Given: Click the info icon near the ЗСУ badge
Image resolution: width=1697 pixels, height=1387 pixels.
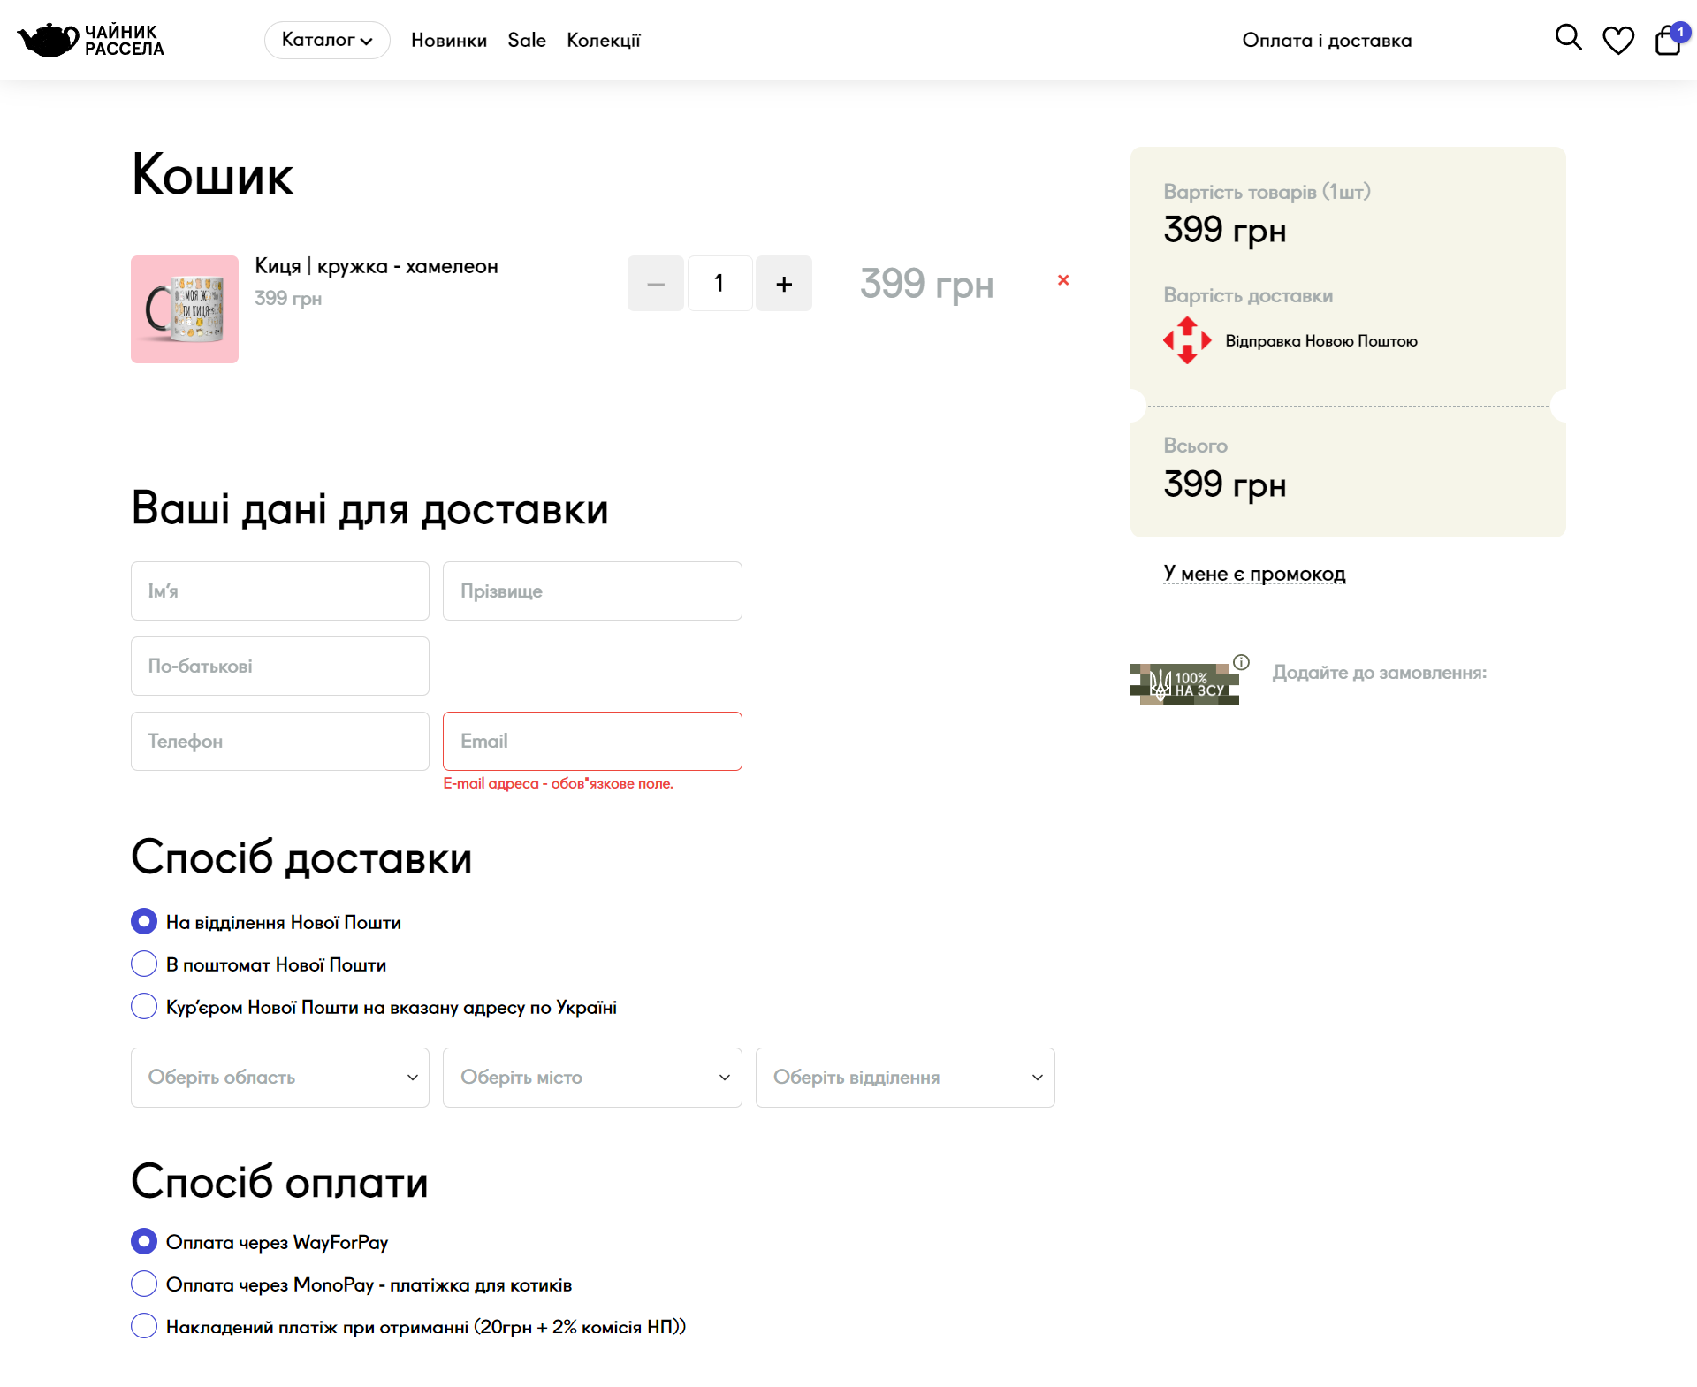Looking at the screenshot, I should 1241,662.
